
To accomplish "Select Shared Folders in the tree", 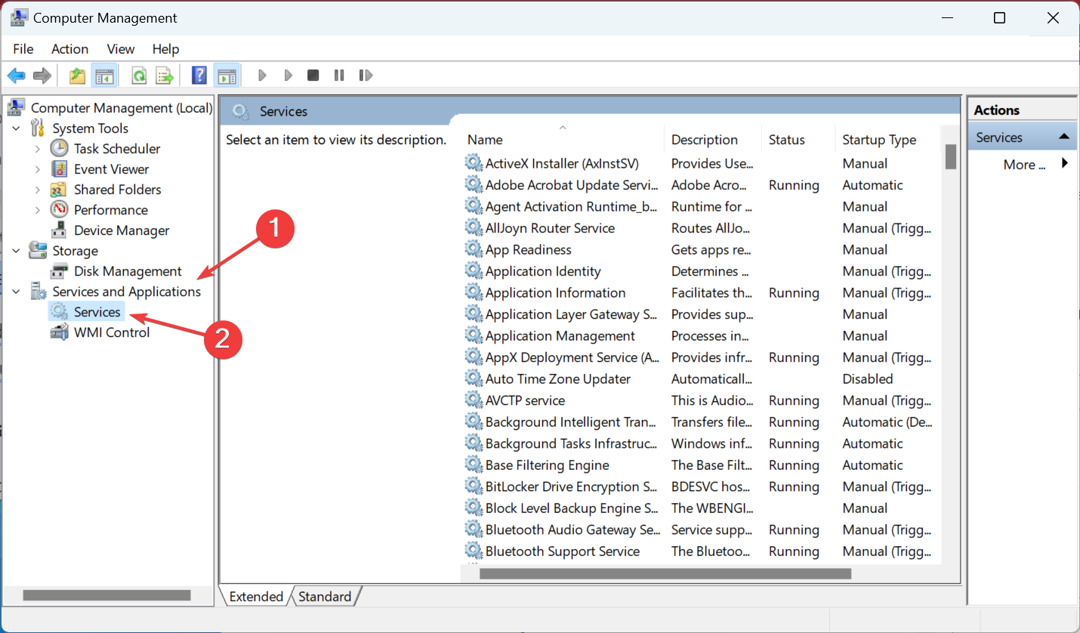I will coord(117,190).
